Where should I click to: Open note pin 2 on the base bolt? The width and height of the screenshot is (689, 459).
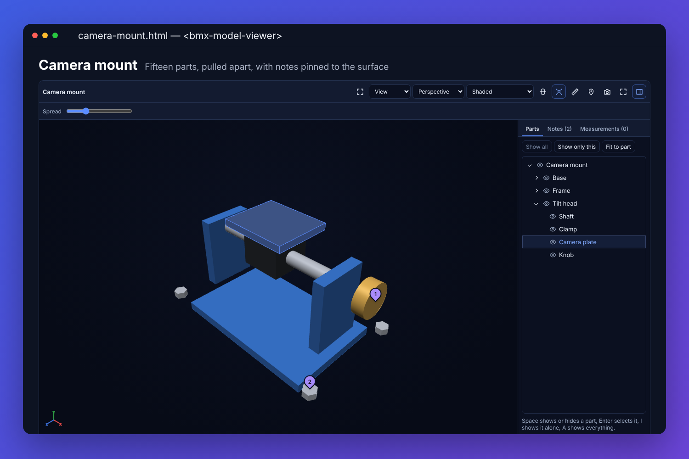[310, 382]
